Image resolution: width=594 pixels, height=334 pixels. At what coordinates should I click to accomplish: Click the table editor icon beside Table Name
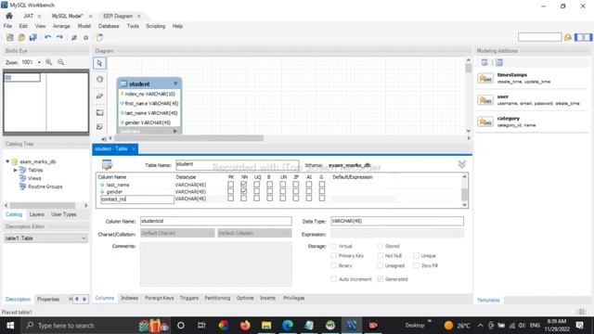(108, 165)
